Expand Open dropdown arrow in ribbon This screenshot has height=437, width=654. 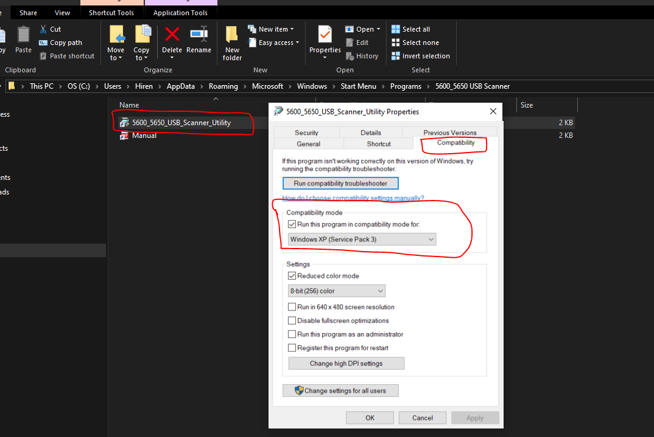click(378, 29)
